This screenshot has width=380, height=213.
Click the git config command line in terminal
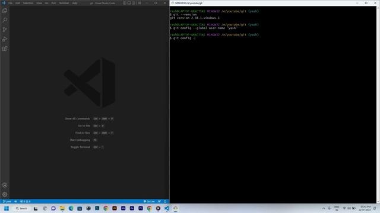pos(183,38)
